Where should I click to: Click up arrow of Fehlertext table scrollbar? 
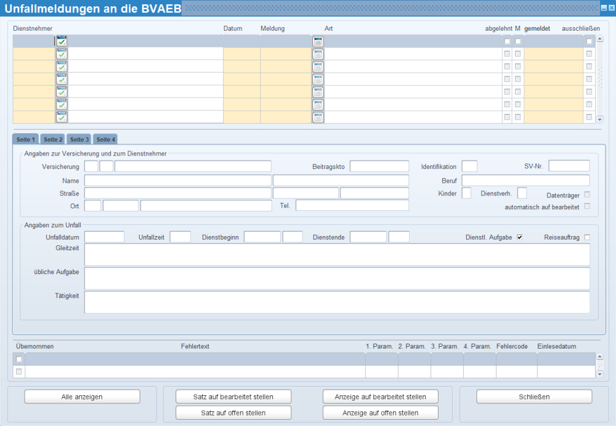tap(600, 357)
